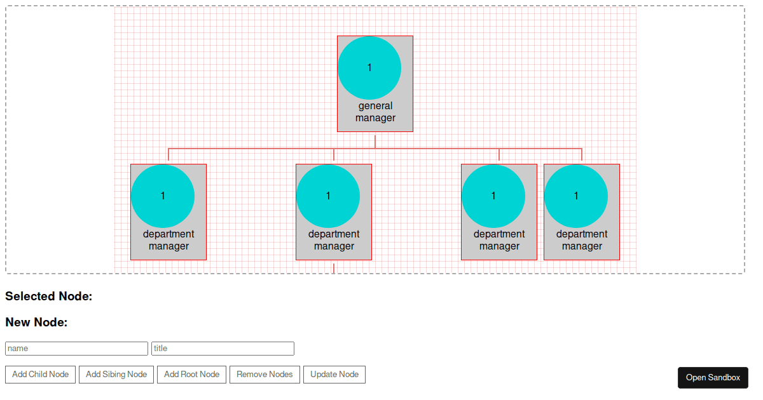Click the Add Sibing Node button

click(x=116, y=375)
